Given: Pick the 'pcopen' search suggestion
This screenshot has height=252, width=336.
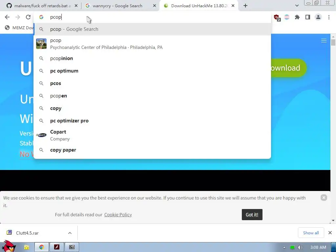Looking at the screenshot, I should pos(152,96).
